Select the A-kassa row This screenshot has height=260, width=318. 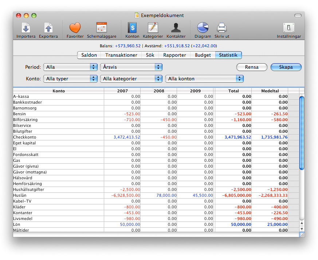[x=156, y=96]
